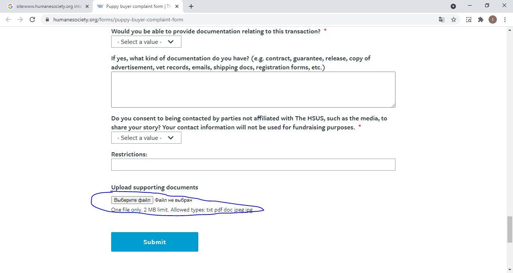The image size is (513, 273).
Task: Open the documentation availability dropdown
Action: coord(146,42)
